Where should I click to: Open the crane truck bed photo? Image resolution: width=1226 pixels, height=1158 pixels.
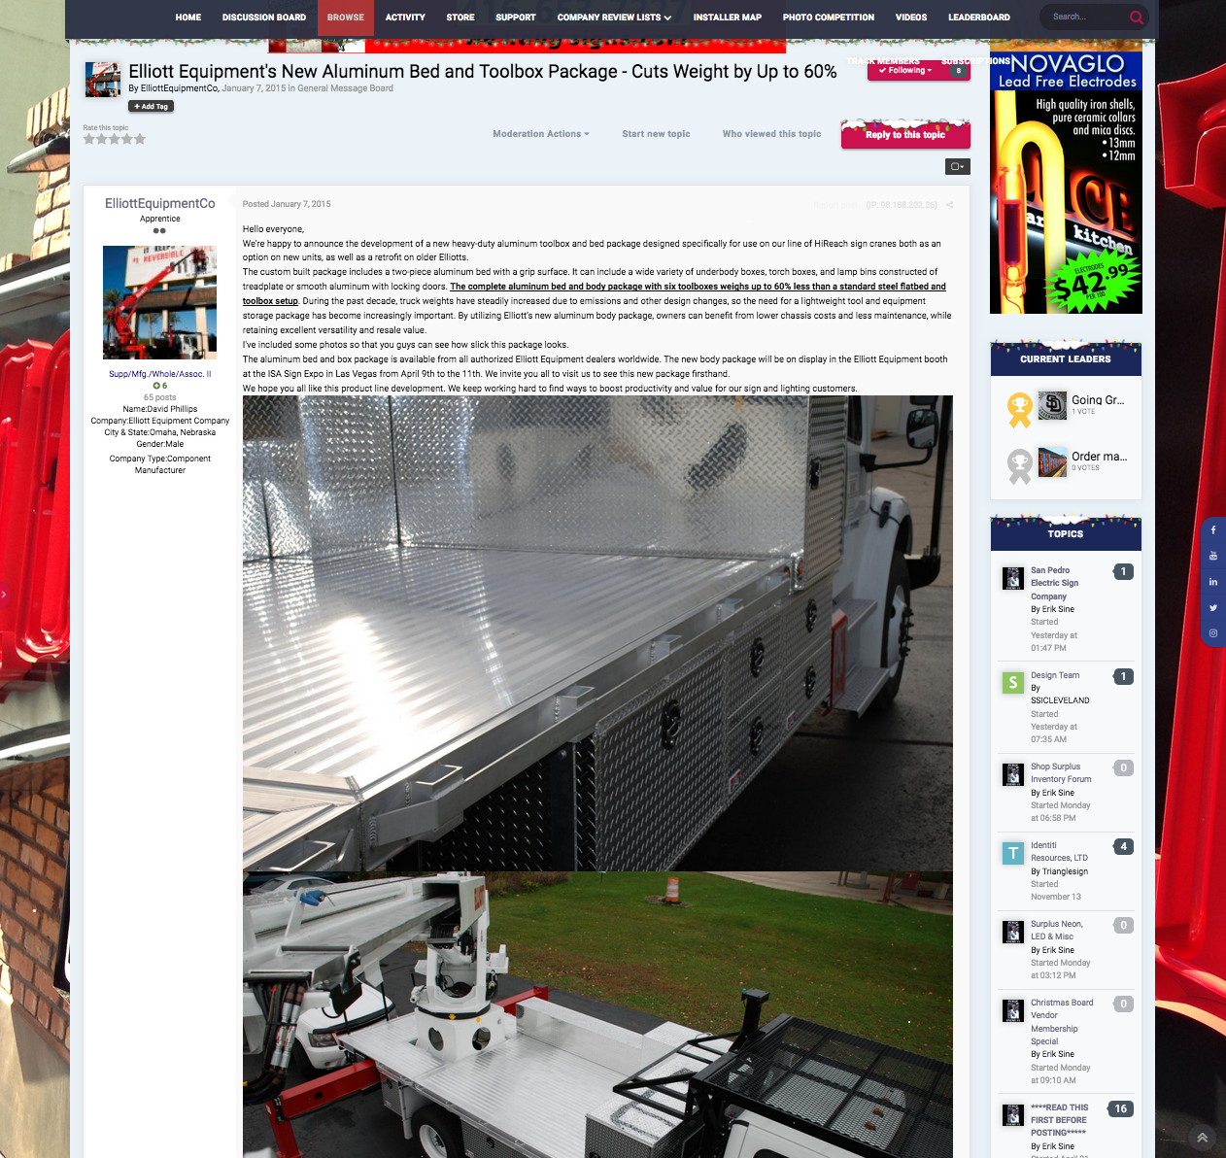597,1014
